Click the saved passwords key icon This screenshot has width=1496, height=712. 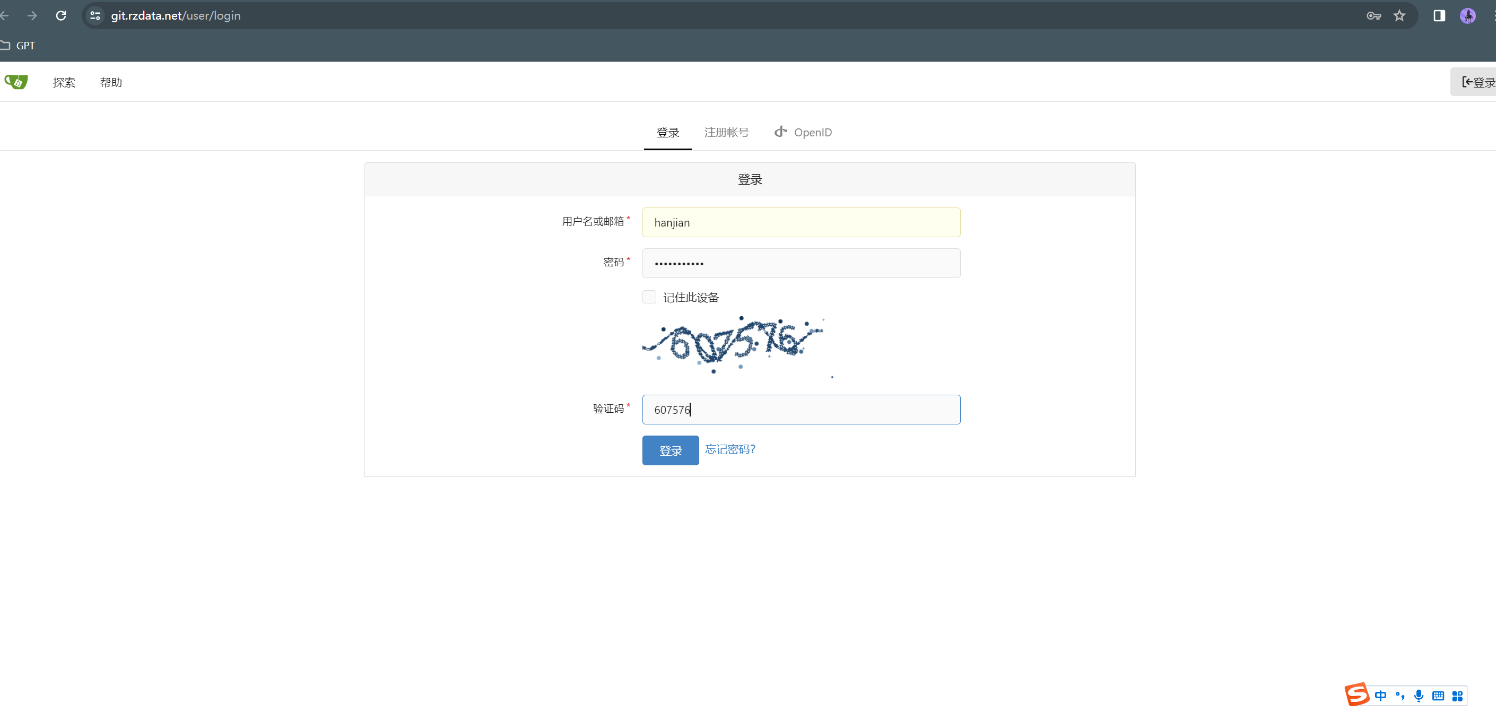coord(1373,16)
